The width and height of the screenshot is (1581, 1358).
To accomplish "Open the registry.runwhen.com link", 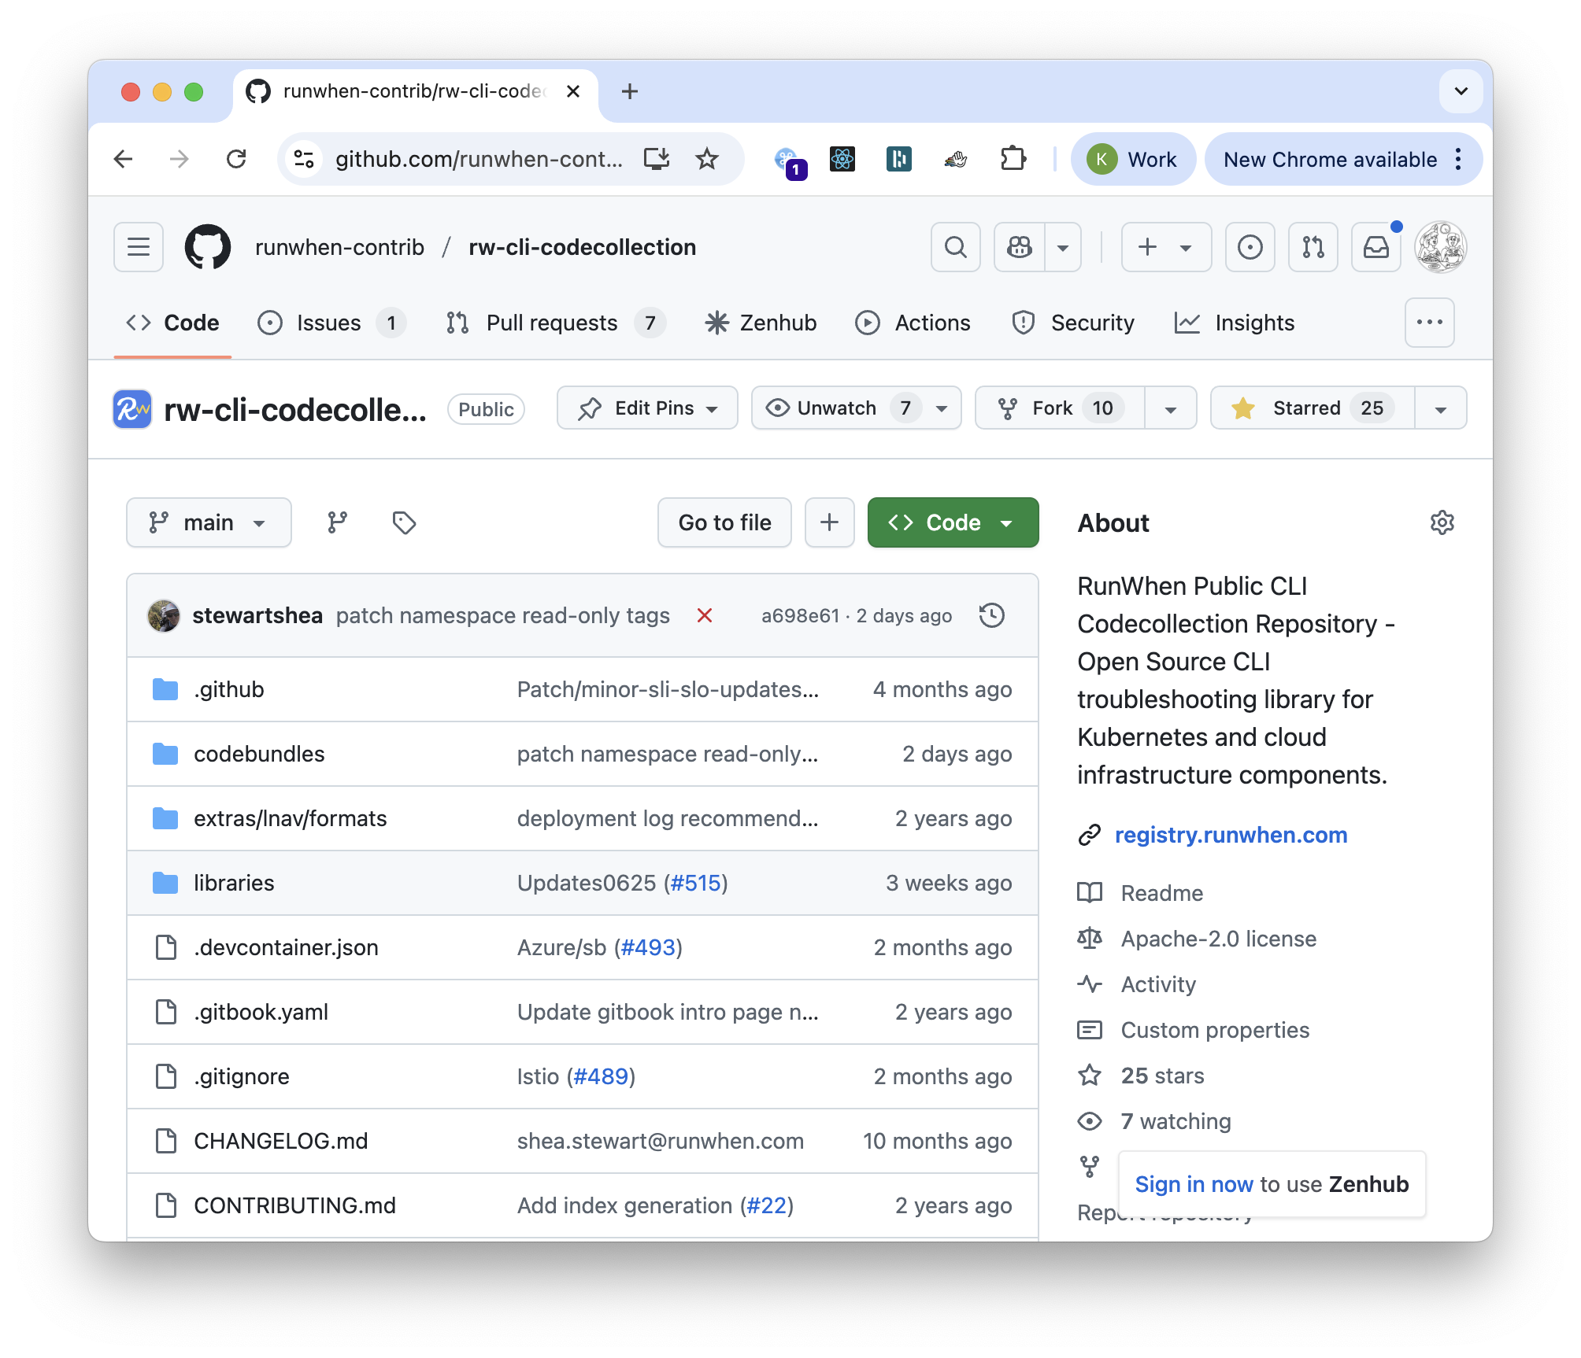I will click(1231, 835).
